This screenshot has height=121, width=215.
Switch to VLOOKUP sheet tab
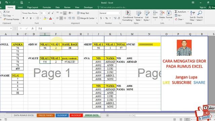coord(62,115)
